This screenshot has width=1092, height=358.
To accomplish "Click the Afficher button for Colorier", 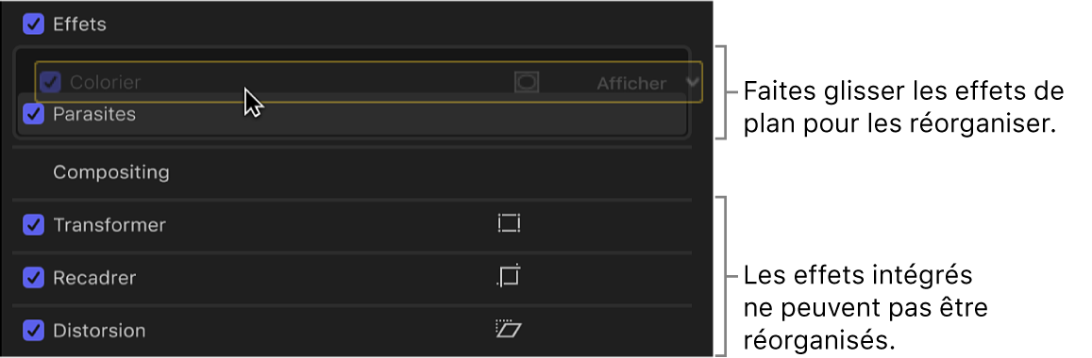I will click(631, 84).
